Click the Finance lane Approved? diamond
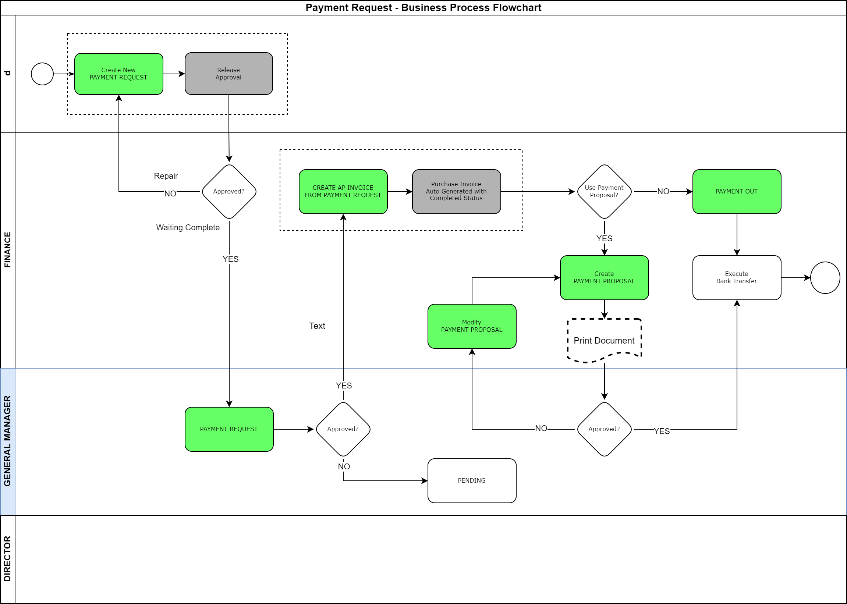This screenshot has height=604, width=847. click(x=229, y=192)
